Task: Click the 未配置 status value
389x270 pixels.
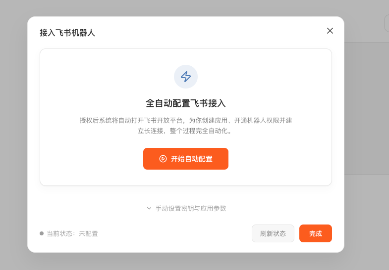Action: pos(89,233)
